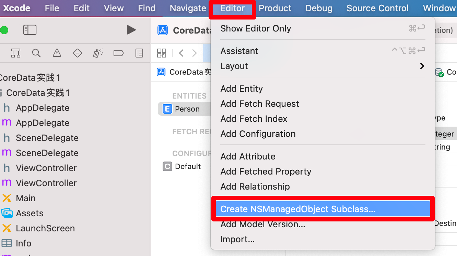
Task: Open the File menu
Action: coord(52,8)
